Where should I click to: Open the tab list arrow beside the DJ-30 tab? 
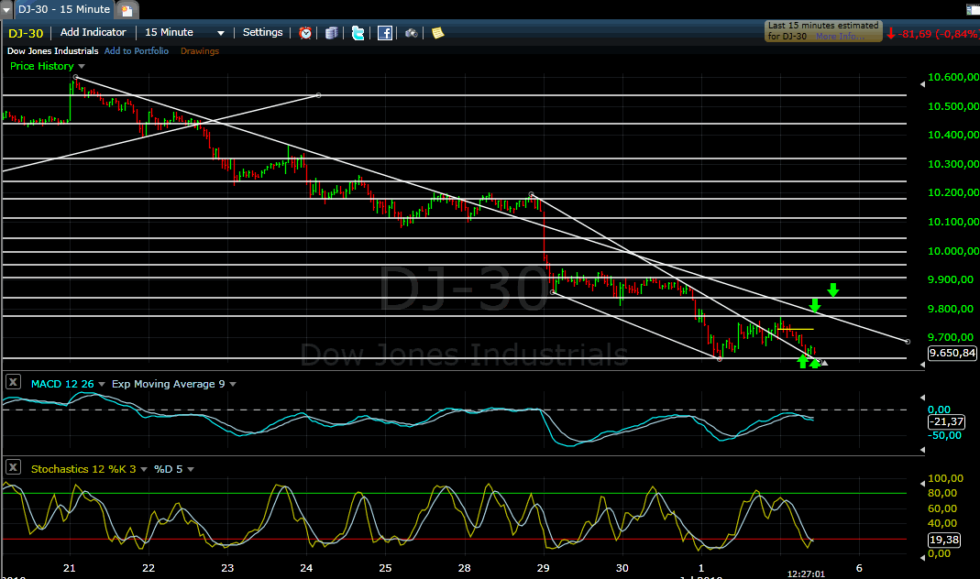[6, 10]
